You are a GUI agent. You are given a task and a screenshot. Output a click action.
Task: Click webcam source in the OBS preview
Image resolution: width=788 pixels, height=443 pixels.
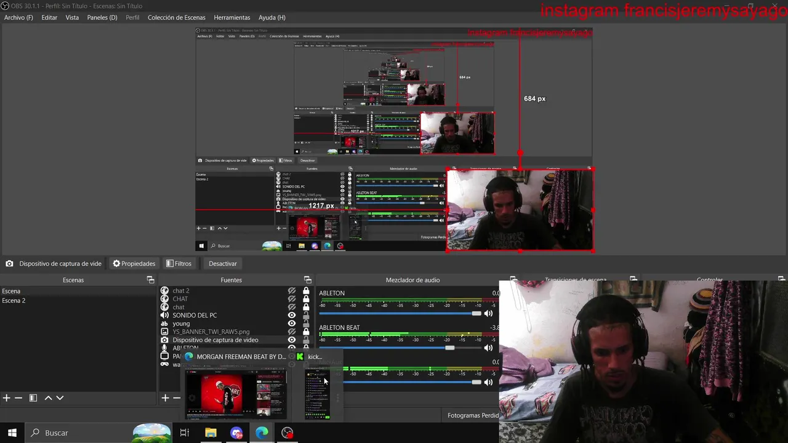tap(520, 210)
